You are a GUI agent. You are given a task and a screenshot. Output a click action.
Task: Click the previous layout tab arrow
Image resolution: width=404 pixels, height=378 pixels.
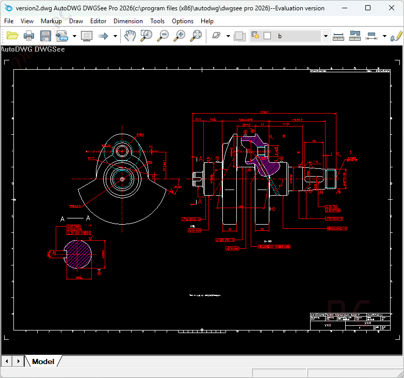pos(7,361)
